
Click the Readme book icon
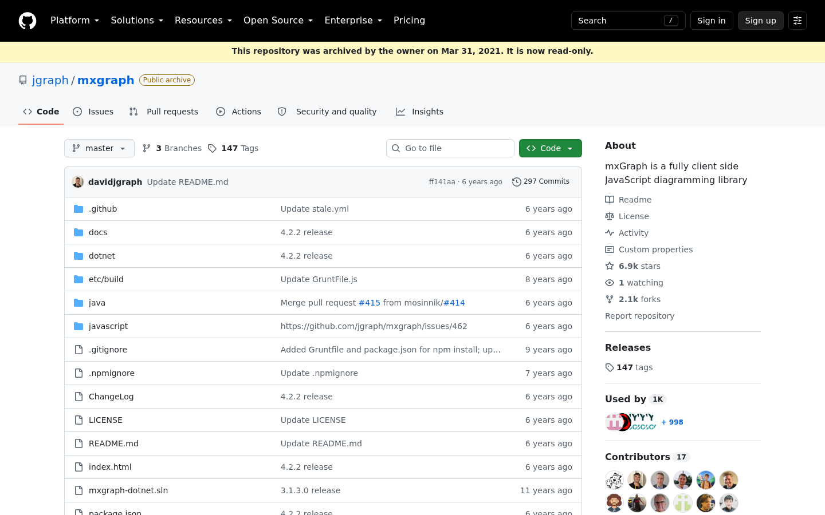(x=610, y=200)
